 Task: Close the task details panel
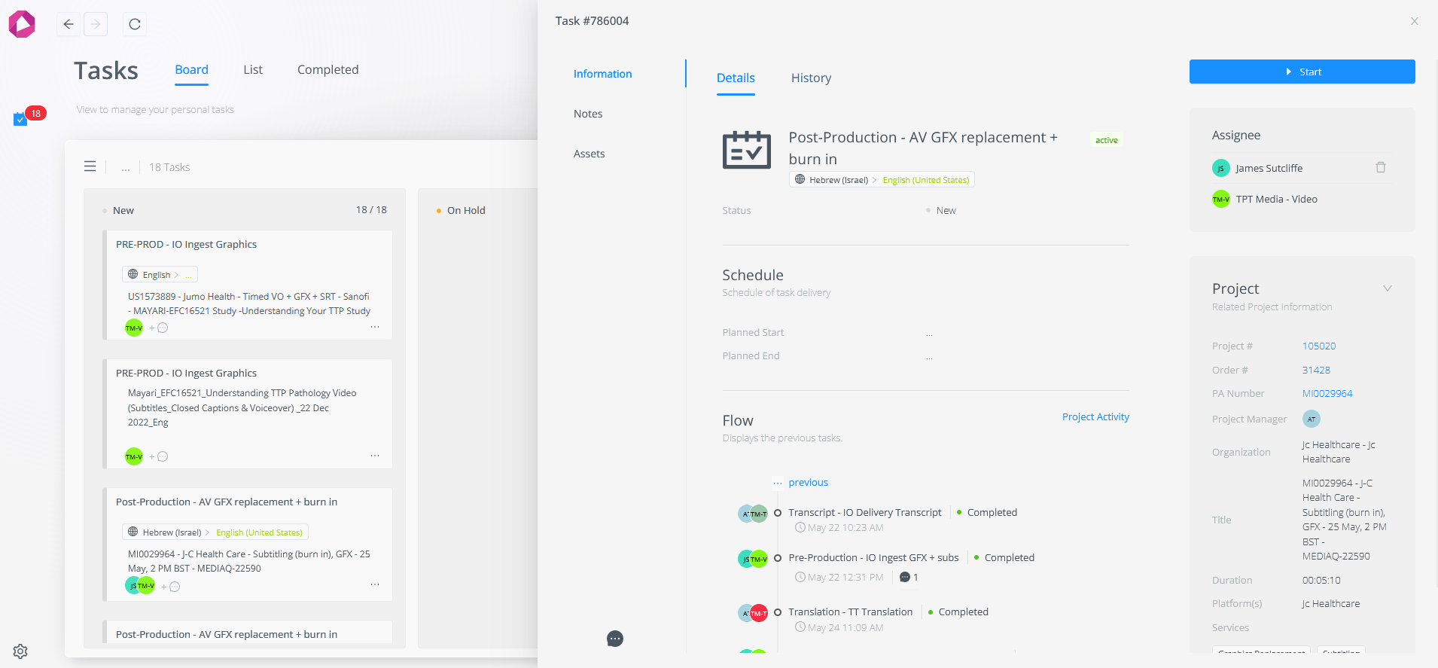pos(1414,21)
